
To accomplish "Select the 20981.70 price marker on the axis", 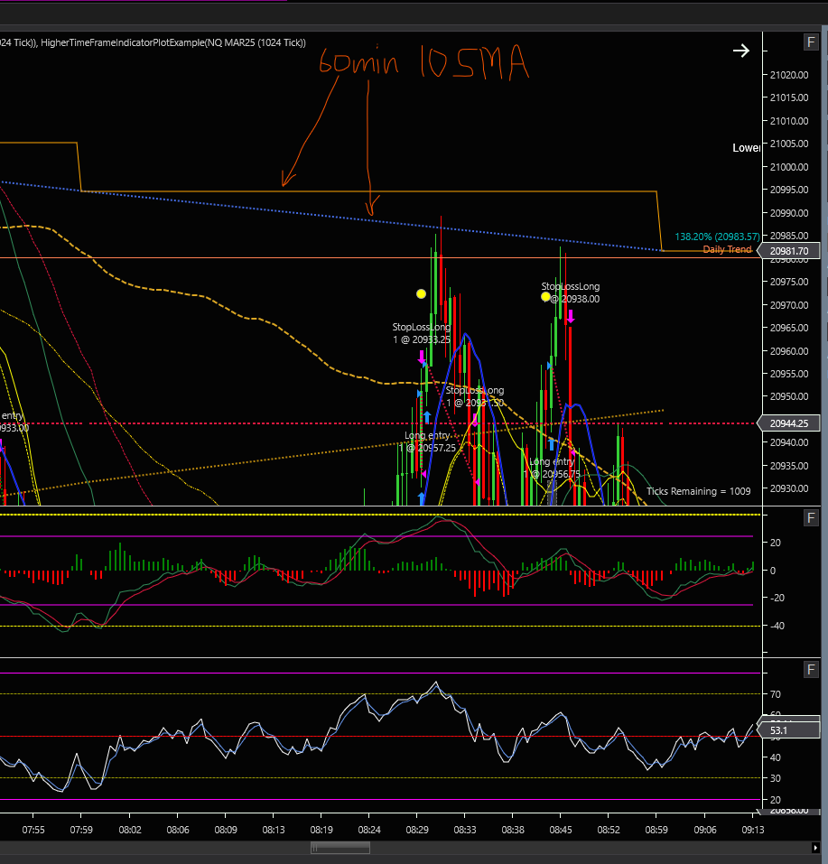I will [789, 251].
